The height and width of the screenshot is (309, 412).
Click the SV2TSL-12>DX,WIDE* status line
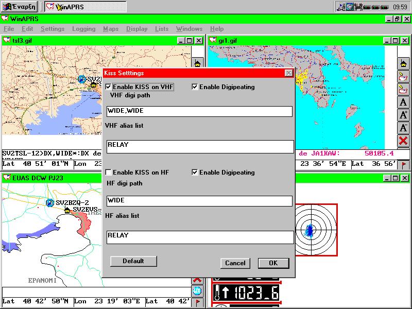pyautogui.click(x=52, y=153)
